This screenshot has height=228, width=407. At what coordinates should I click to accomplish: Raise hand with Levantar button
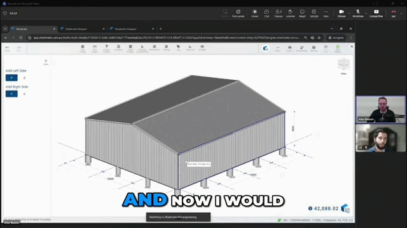pyautogui.click(x=290, y=13)
